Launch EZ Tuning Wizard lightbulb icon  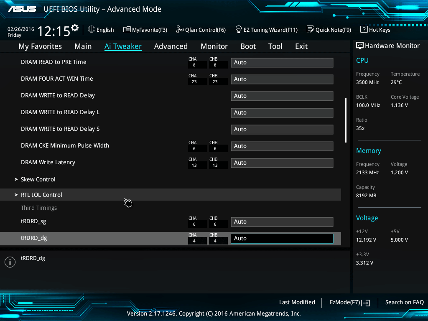[x=239, y=30]
